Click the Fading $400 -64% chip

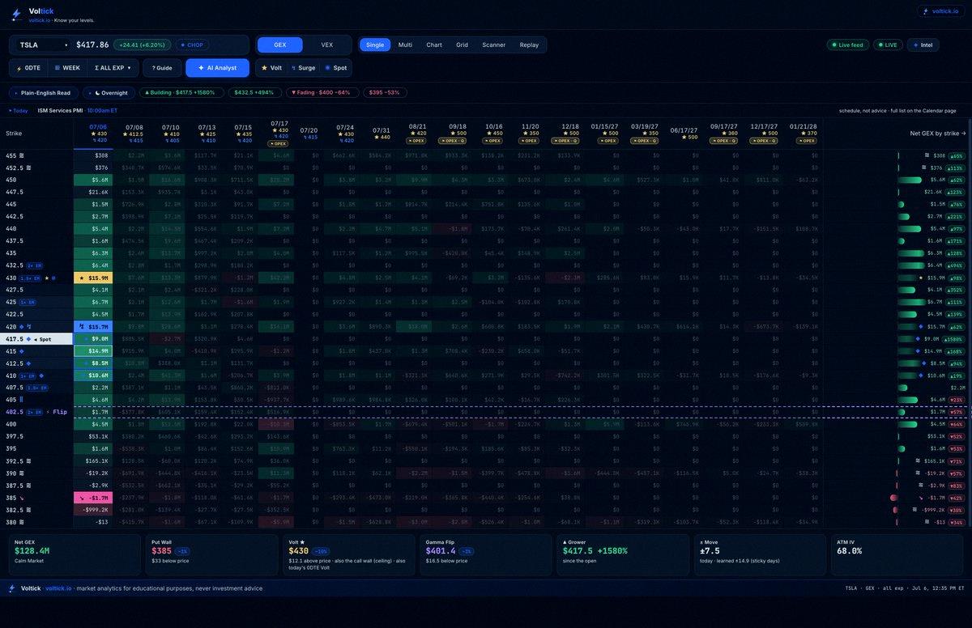[x=323, y=93]
